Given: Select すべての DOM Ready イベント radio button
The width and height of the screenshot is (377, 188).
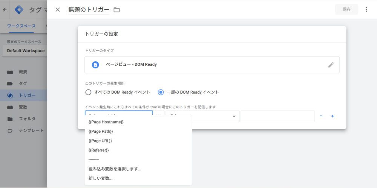Looking at the screenshot, I should pos(88,92).
